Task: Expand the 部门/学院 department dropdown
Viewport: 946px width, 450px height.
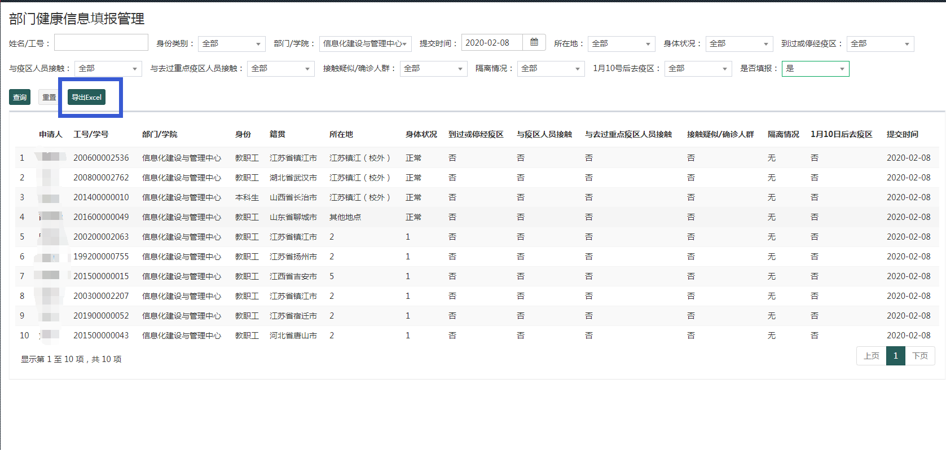Action: [x=365, y=44]
